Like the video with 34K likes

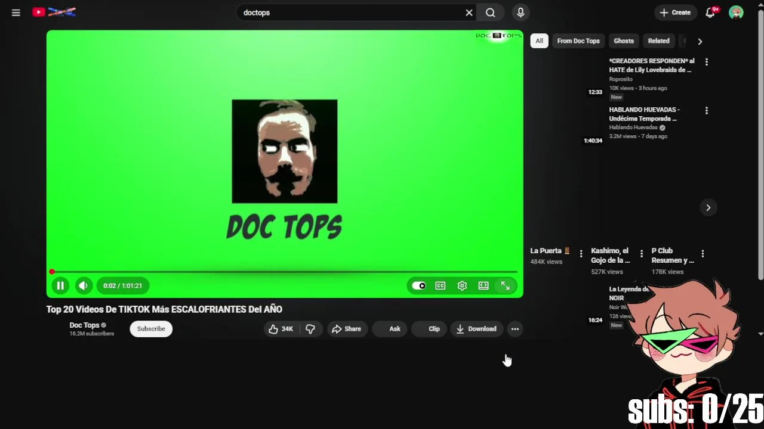point(281,329)
